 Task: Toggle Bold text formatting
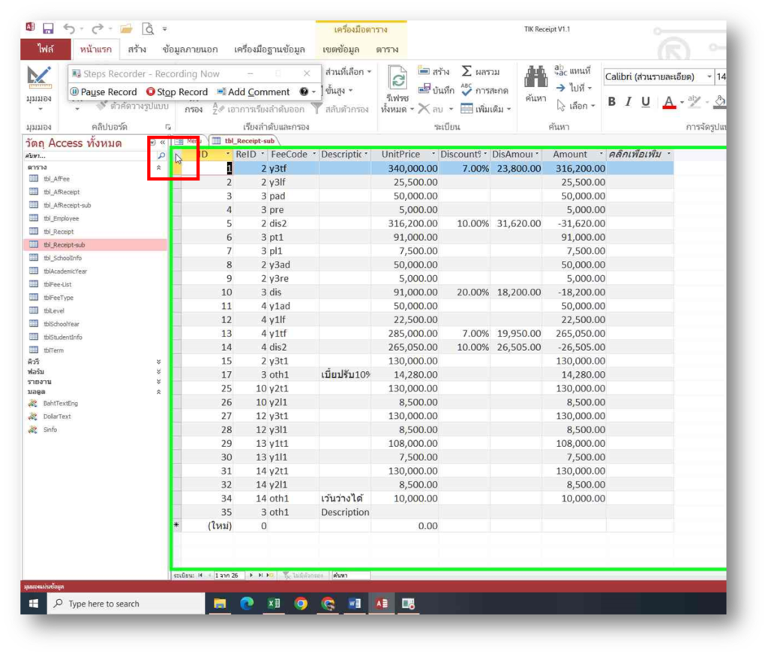point(611,102)
